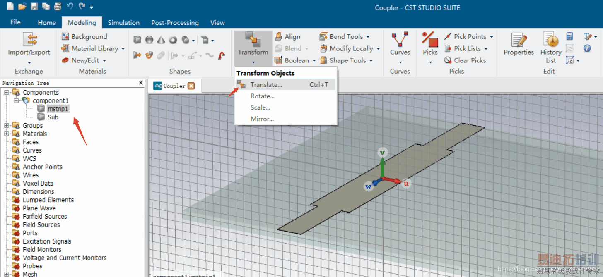Click the print icon in quick access
This screenshot has height=277, width=603.
tap(58, 6)
